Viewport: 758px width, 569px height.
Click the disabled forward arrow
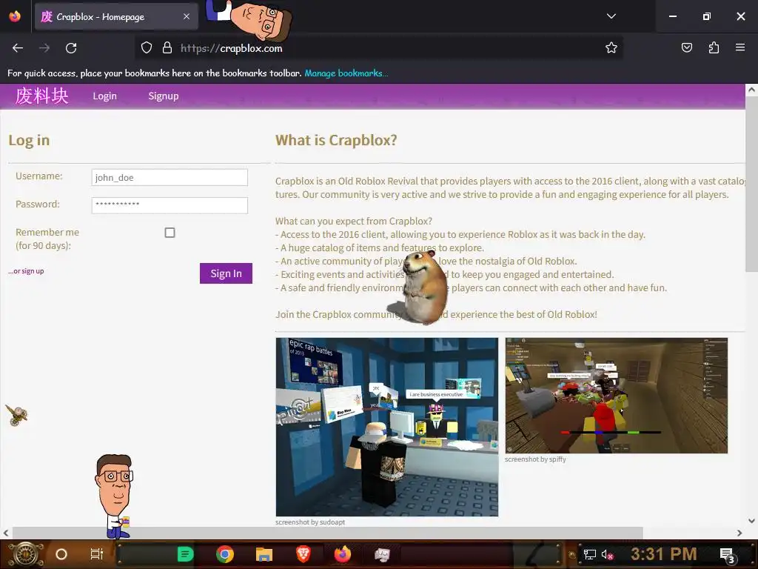click(x=44, y=48)
